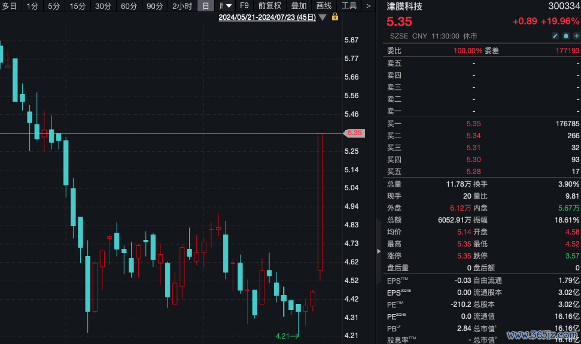Select the 90分 timeframe
Viewport: 581px width, 344px height.
coord(154,6)
